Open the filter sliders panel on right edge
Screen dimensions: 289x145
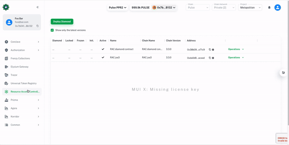pyautogui.click(x=284, y=73)
